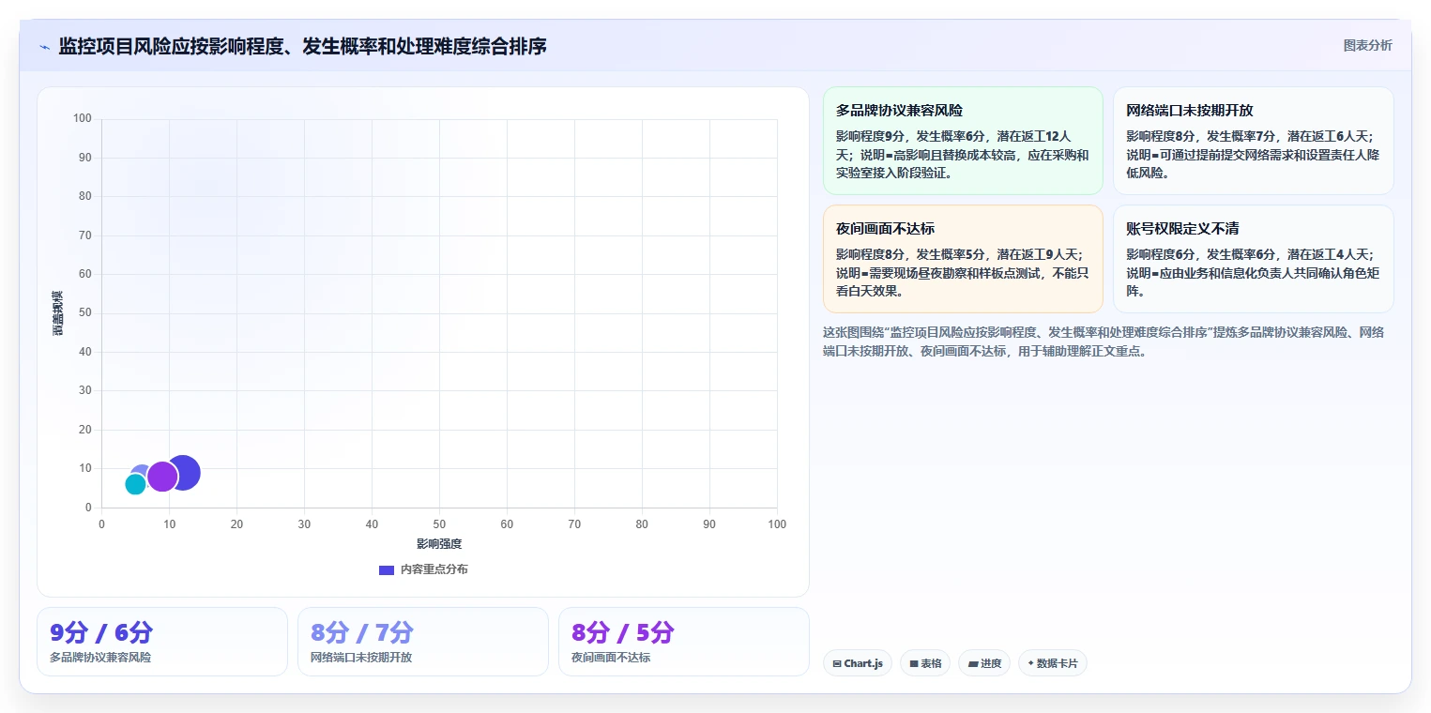Click the x-axis tick label 100

coord(777,524)
